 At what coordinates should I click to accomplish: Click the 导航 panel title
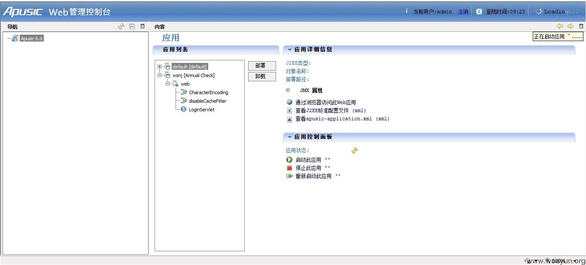pyautogui.click(x=12, y=27)
